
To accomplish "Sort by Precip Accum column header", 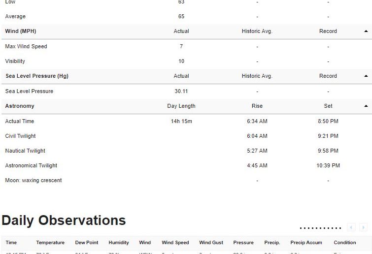I will tap(306, 243).
